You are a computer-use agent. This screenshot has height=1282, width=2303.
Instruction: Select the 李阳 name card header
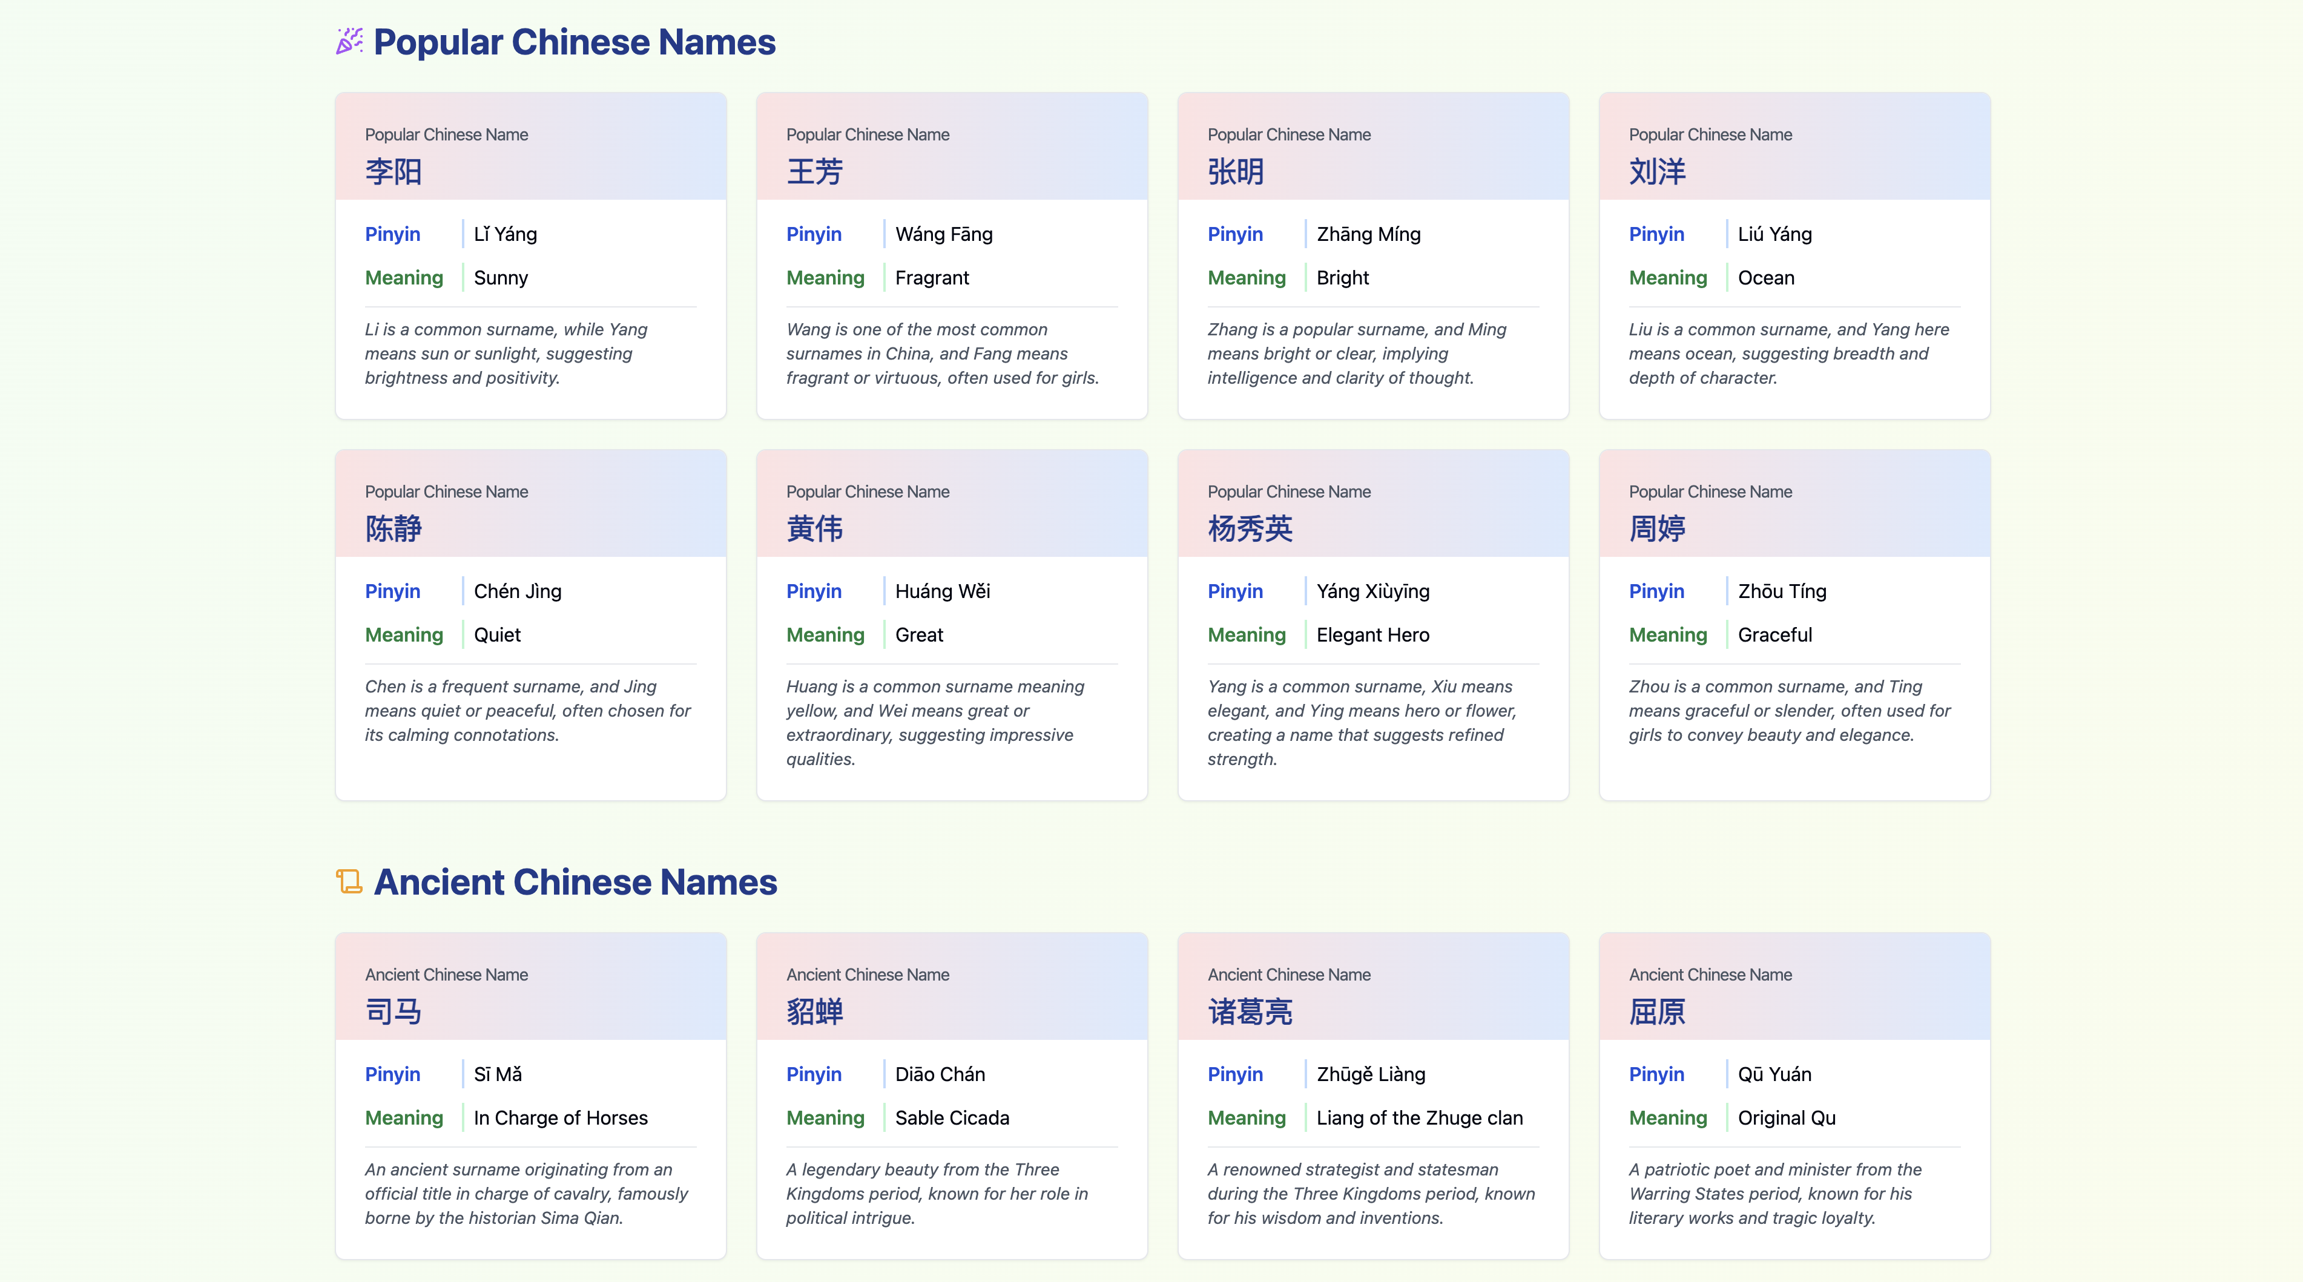[394, 171]
